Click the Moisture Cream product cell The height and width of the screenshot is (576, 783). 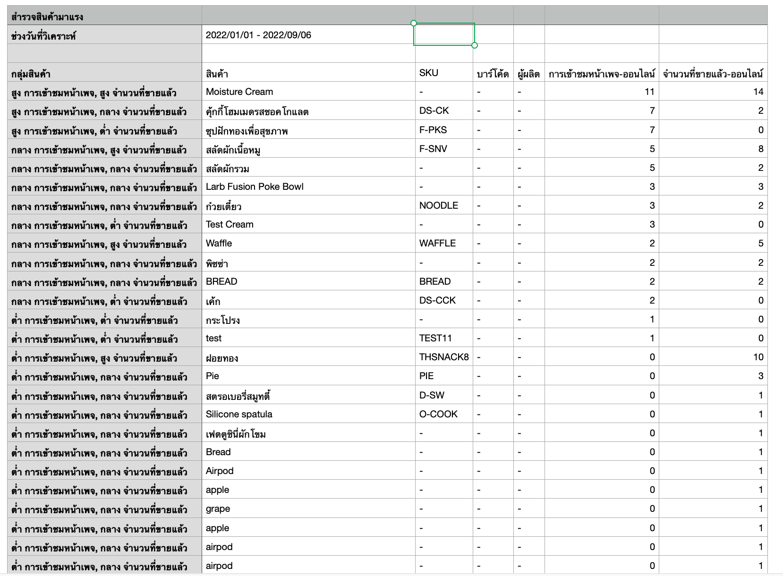(308, 92)
